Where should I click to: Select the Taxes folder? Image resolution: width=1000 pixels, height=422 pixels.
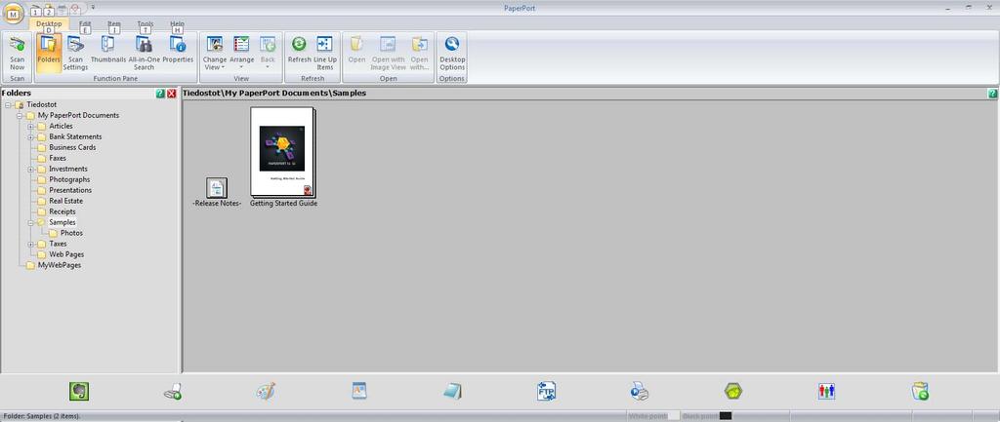tap(58, 244)
